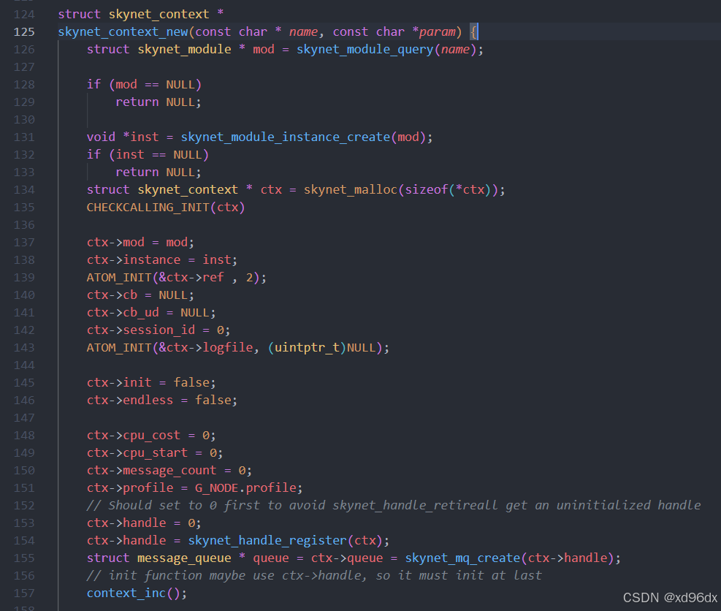721x611 pixels.
Task: Click skynet_module_instance_create on line 131
Action: pyautogui.click(x=286, y=137)
